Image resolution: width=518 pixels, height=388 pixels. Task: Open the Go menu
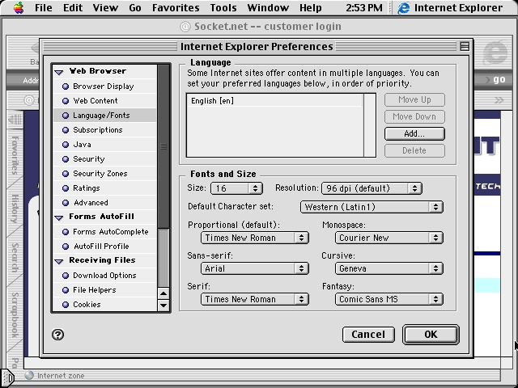(135, 7)
